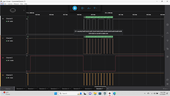The image size is (170, 96).
Task: Close the Session 7 tab
Action: pyautogui.click(x=104, y=89)
